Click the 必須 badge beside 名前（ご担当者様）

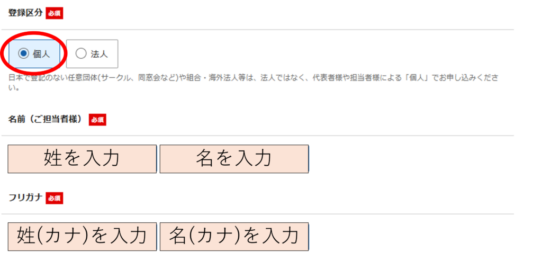tap(97, 120)
